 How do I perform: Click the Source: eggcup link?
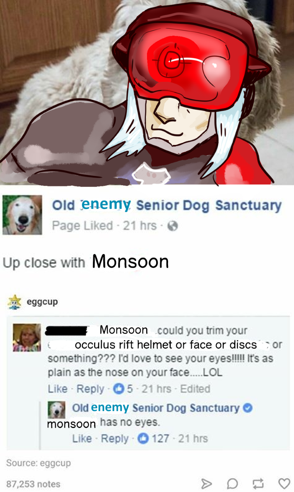[x=39, y=463]
